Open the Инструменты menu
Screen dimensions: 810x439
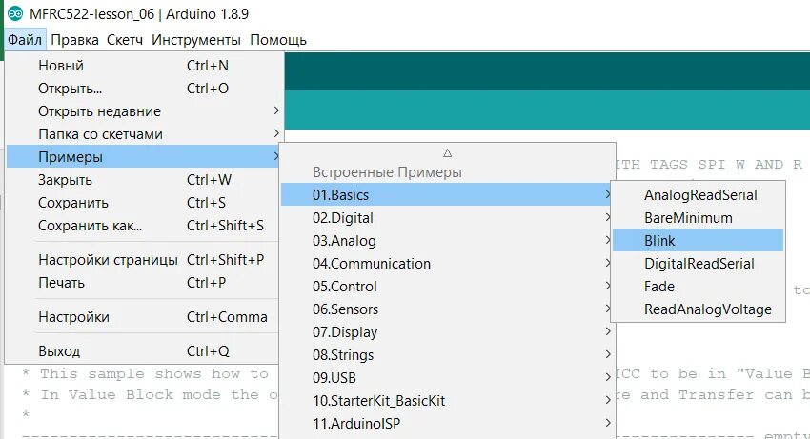195,40
